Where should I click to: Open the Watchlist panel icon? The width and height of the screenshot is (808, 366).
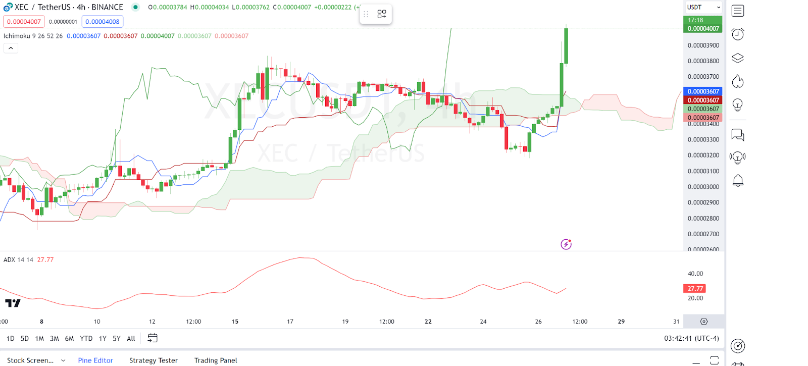[x=738, y=11]
